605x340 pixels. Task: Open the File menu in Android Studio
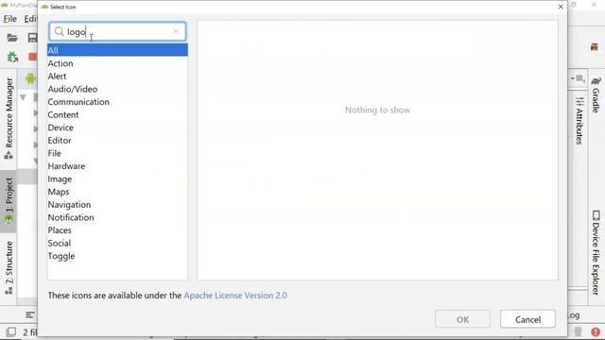click(x=10, y=19)
